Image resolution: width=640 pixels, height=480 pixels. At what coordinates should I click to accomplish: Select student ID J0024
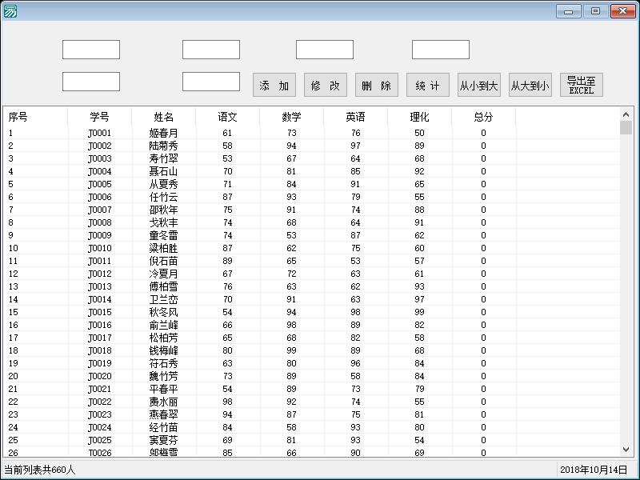pos(99,427)
